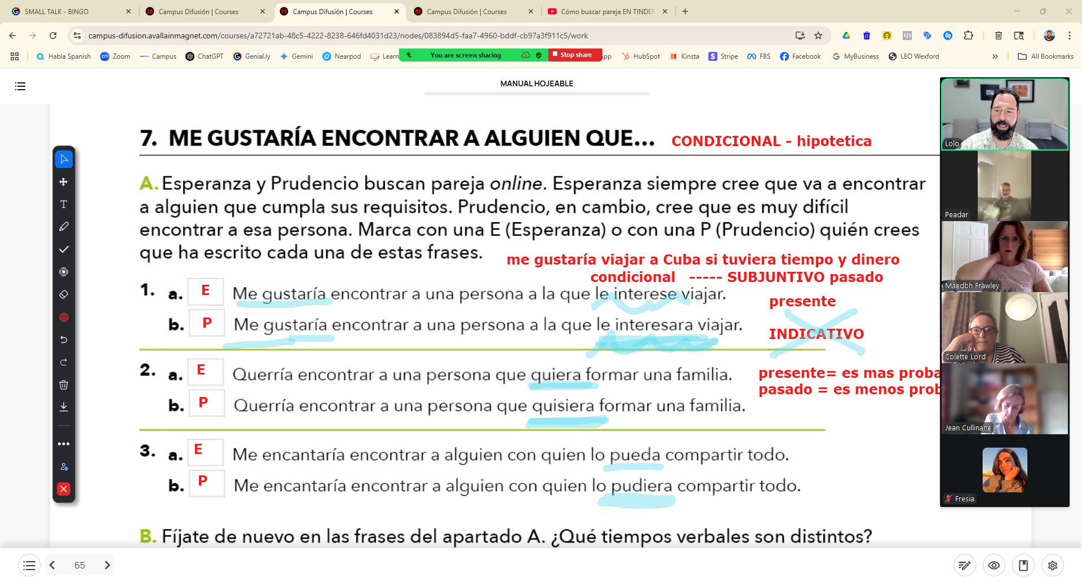Open the All Bookmarks folder
This screenshot has height=582, width=1082.
[1046, 56]
